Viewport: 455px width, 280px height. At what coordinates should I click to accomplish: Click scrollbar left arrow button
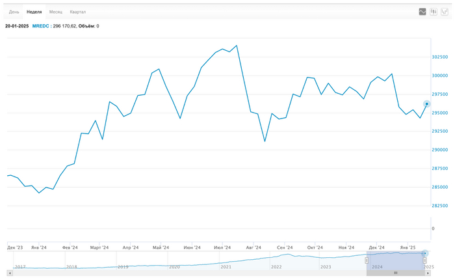point(10,273)
